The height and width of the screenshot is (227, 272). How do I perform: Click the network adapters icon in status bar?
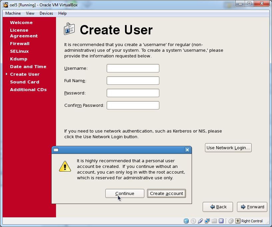(207, 221)
